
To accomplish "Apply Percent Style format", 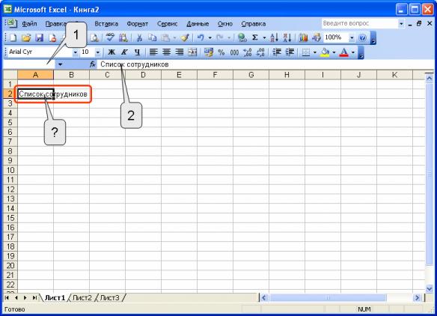I will (221, 52).
